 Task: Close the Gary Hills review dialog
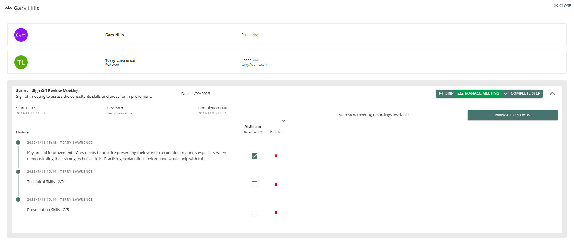(562, 5)
